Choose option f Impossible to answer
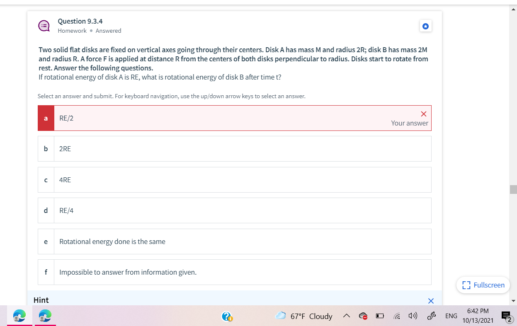The height and width of the screenshot is (326, 517). pos(235,272)
